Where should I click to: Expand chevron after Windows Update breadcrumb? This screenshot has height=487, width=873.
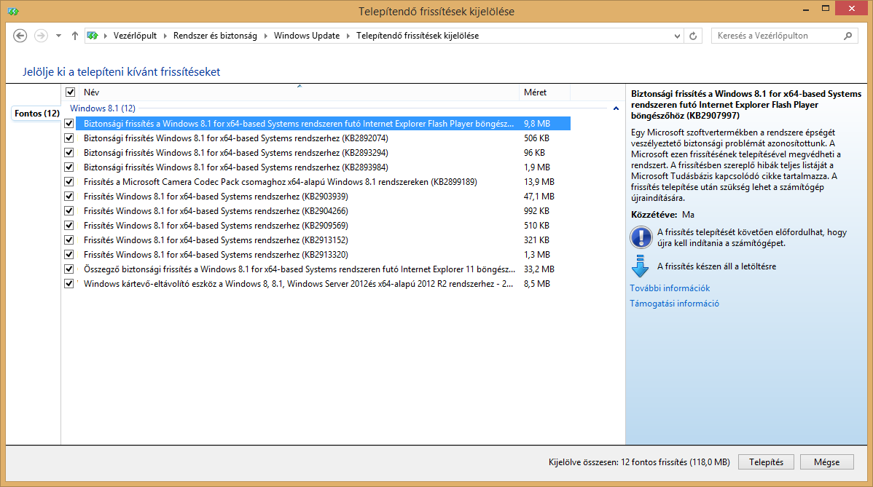(x=348, y=36)
